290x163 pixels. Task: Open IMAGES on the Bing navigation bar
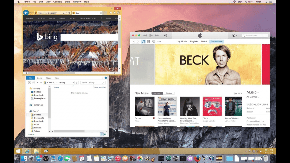(x=29, y=18)
